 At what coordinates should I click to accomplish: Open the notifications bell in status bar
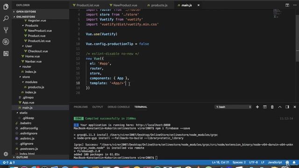294,162
